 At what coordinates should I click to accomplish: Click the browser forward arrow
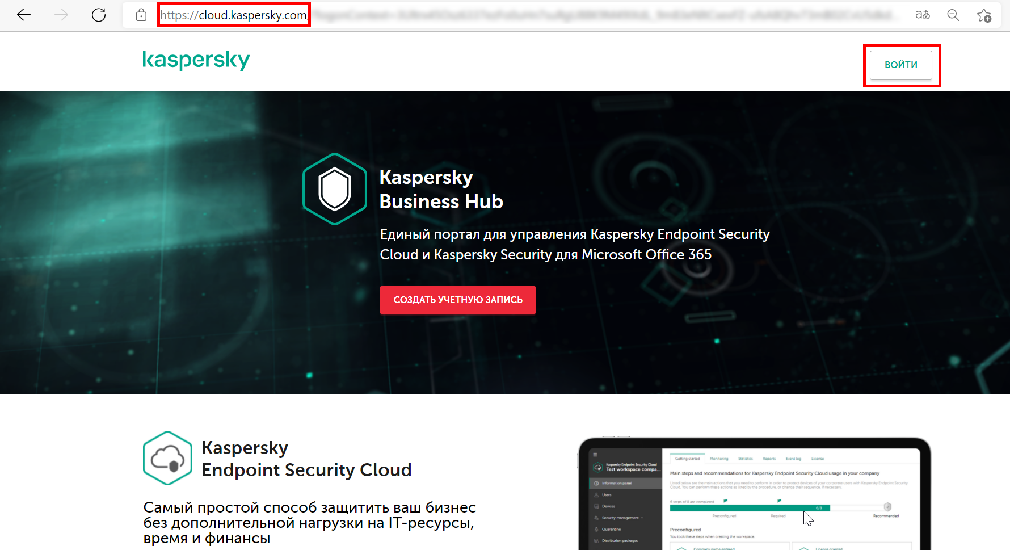click(61, 15)
